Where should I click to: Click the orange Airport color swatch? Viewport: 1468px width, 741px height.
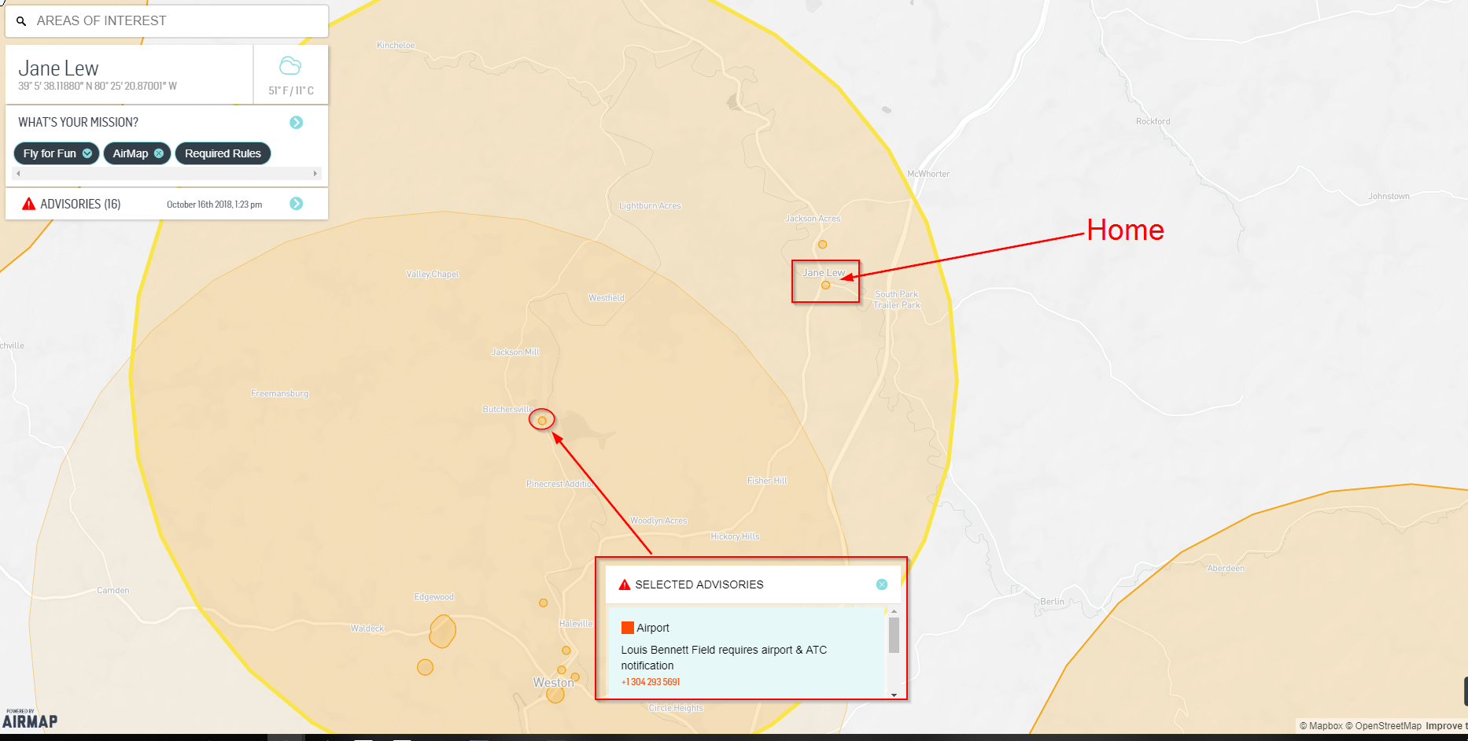(x=627, y=628)
